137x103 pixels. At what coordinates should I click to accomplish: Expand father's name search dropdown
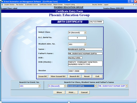pyautogui.click(x=127, y=86)
